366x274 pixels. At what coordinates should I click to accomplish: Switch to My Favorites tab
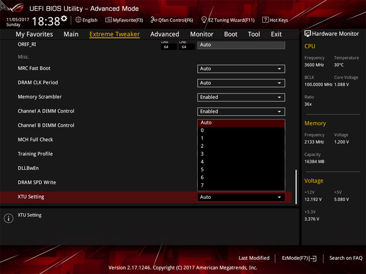(x=35, y=35)
